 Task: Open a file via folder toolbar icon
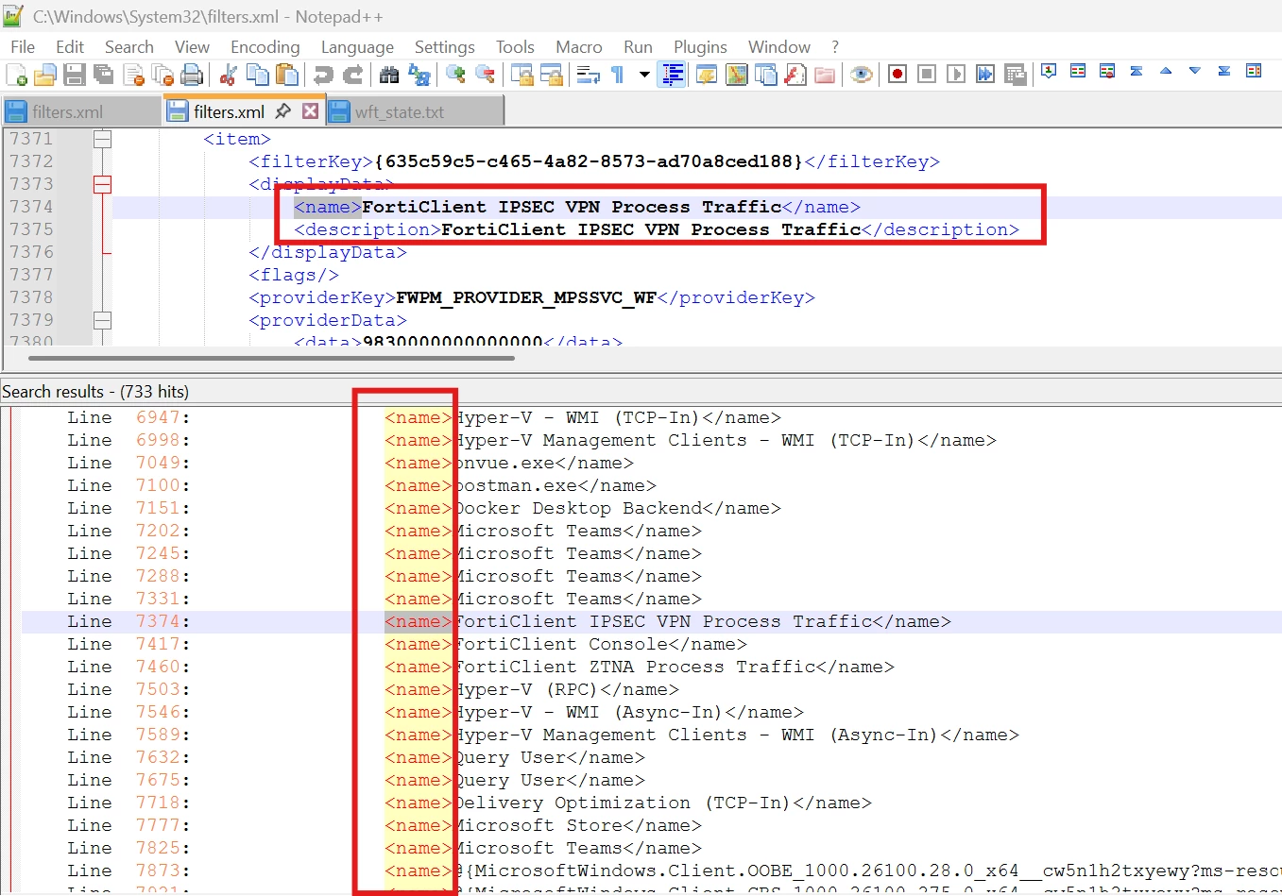(45, 75)
